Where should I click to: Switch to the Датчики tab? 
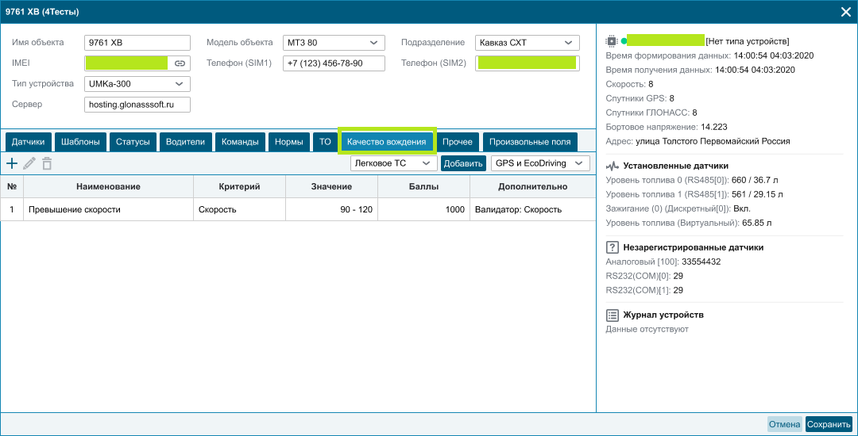point(29,142)
